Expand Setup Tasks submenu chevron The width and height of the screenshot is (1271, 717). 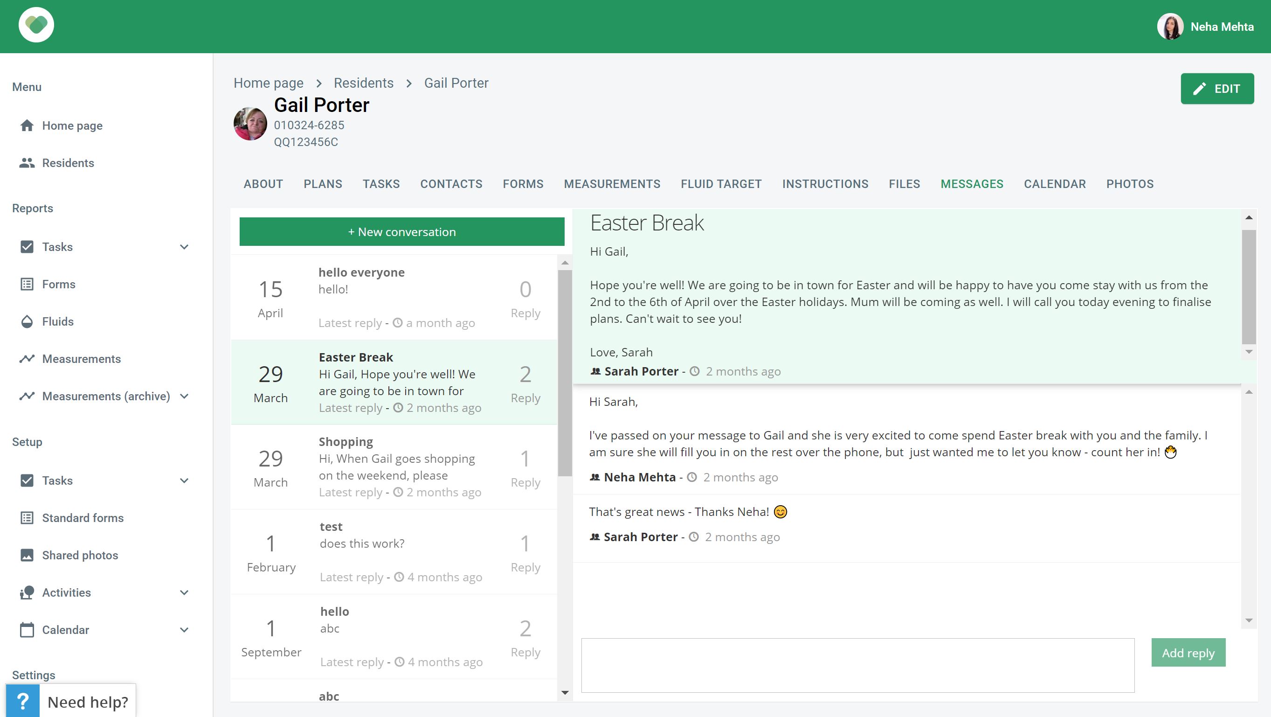184,481
